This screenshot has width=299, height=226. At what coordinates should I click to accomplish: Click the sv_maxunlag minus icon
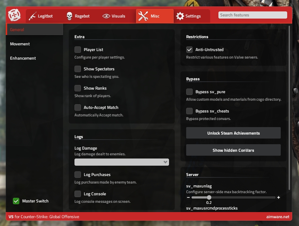[x=188, y=197]
